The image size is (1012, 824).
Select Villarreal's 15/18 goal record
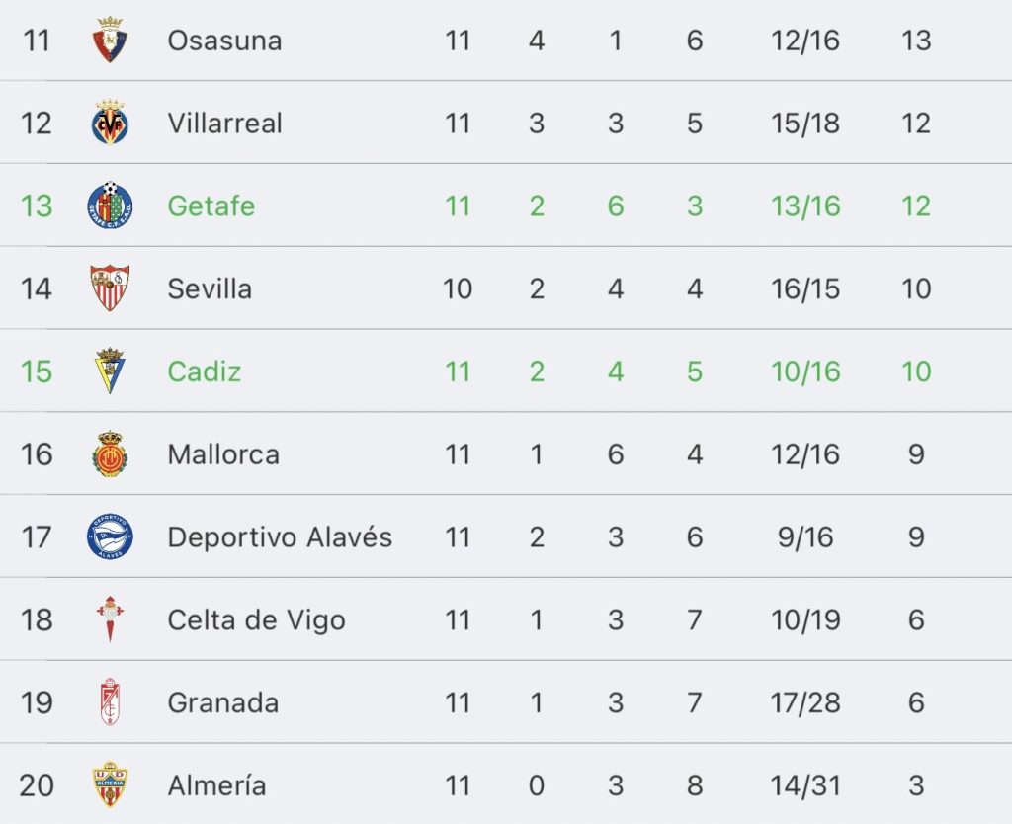(805, 124)
